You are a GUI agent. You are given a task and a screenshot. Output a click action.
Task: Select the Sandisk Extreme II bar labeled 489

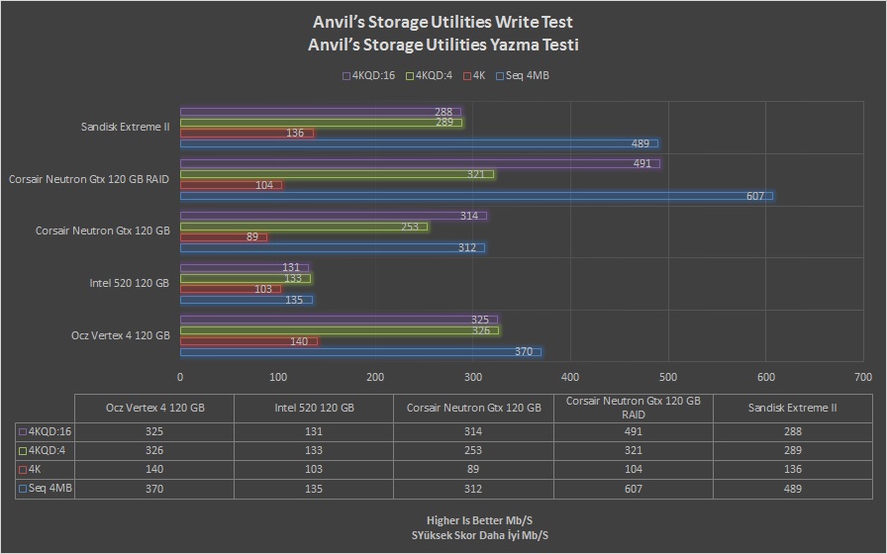tap(418, 143)
